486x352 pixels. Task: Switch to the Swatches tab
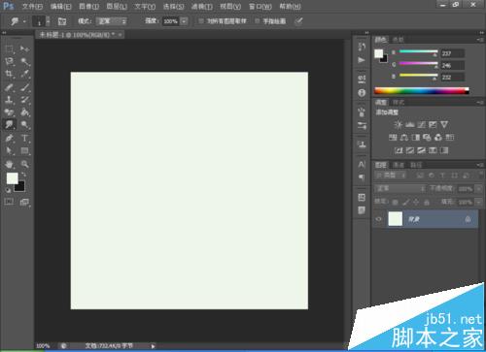pyautogui.click(x=399, y=40)
